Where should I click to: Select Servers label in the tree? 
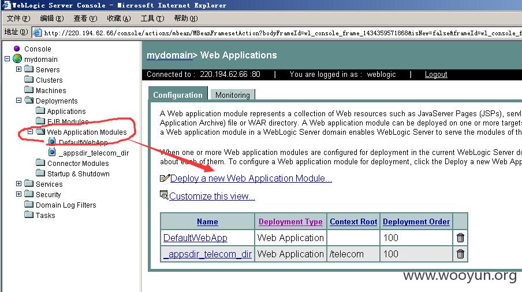pyautogui.click(x=47, y=69)
